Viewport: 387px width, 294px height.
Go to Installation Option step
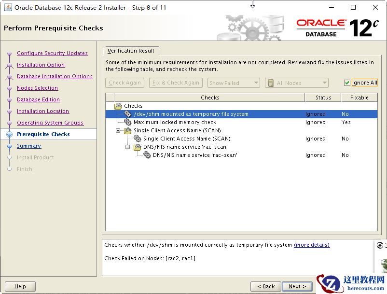41,65
